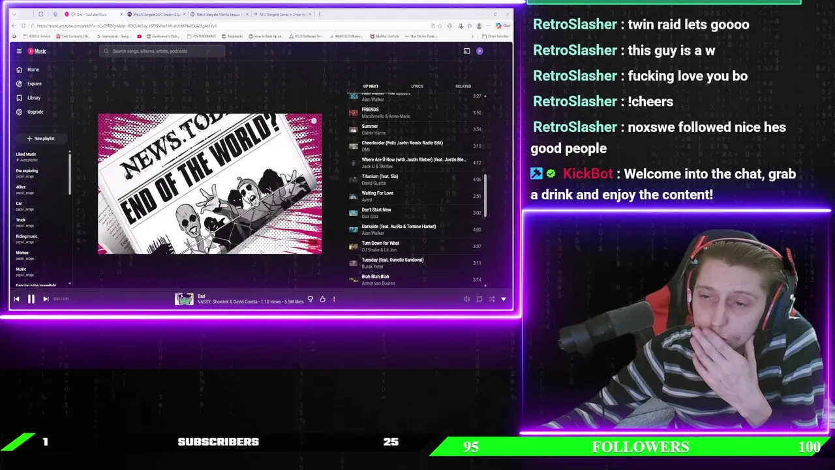Screen dimensions: 835x470
Task: Click the info icon on album artwork
Action: [314, 121]
